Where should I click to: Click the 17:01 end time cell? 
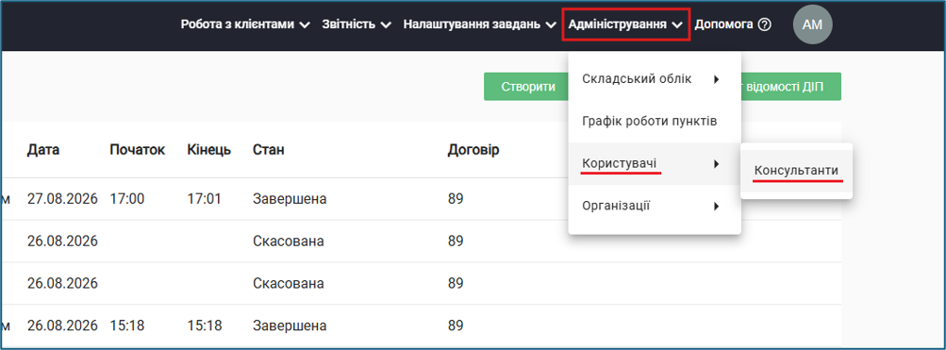[x=205, y=198]
